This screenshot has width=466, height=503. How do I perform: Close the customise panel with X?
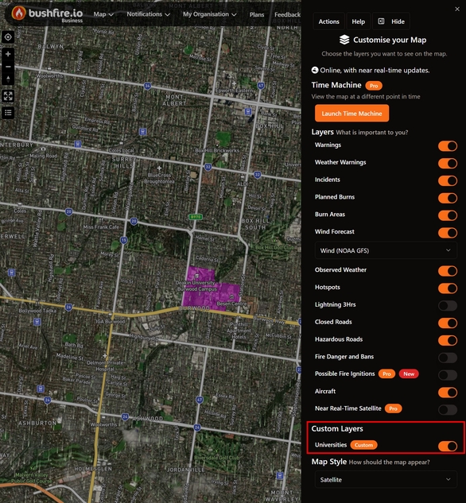[x=457, y=9]
